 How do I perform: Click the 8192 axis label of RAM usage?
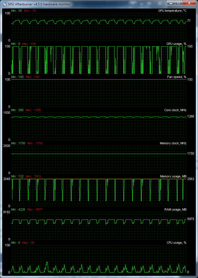pyautogui.click(x=7, y=212)
